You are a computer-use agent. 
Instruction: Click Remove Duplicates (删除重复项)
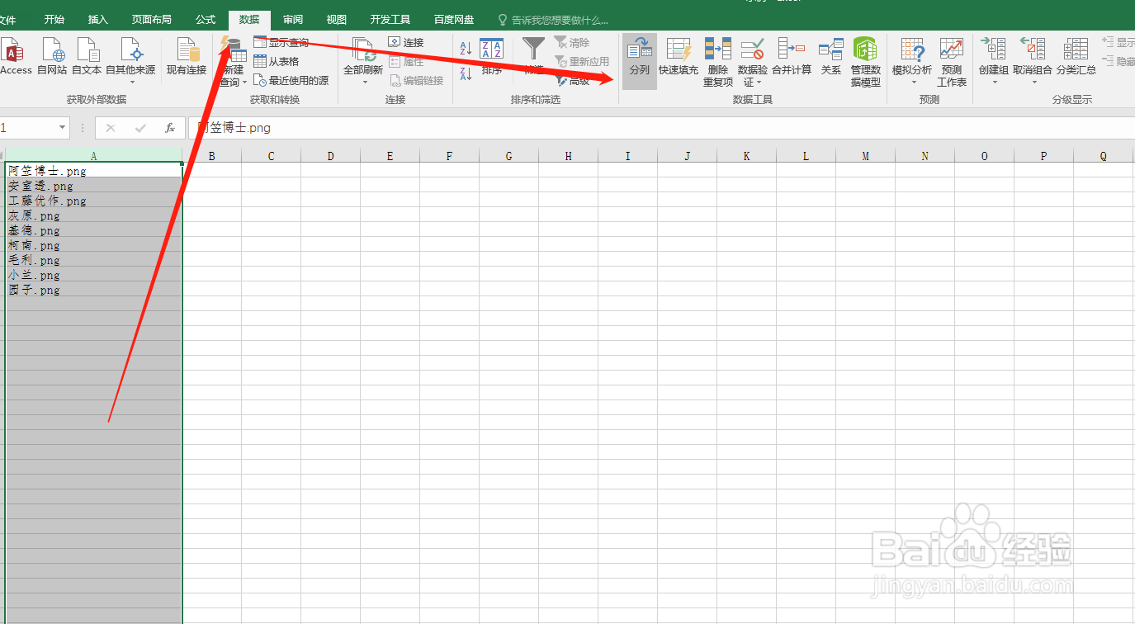pos(717,62)
